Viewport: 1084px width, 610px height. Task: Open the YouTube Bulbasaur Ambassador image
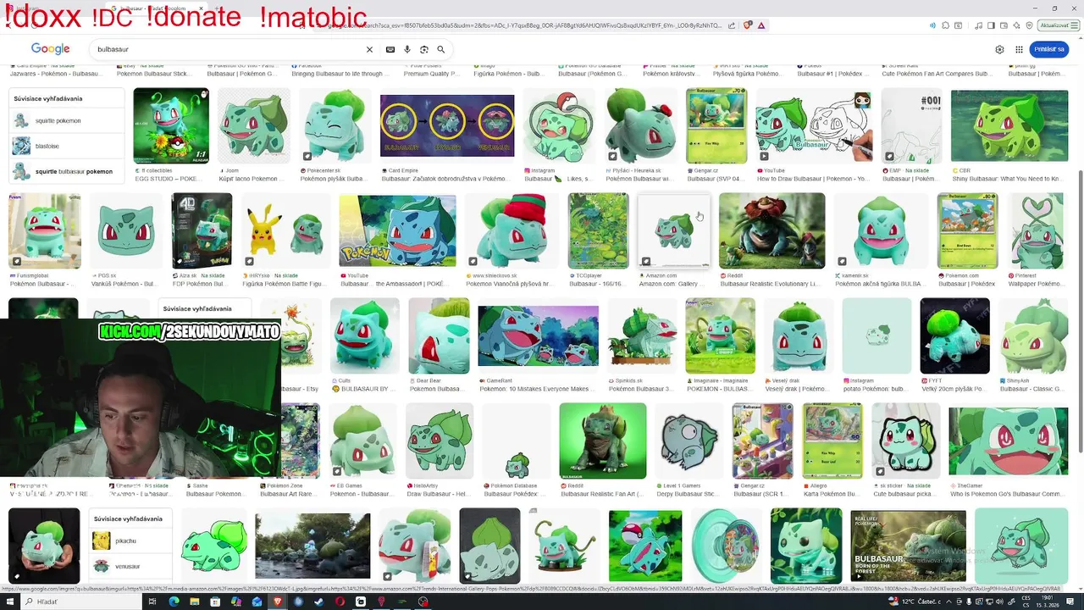pos(397,230)
